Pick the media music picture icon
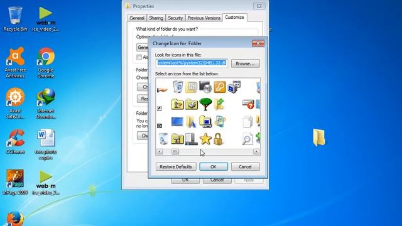The height and width of the screenshot is (226, 402). point(220,121)
